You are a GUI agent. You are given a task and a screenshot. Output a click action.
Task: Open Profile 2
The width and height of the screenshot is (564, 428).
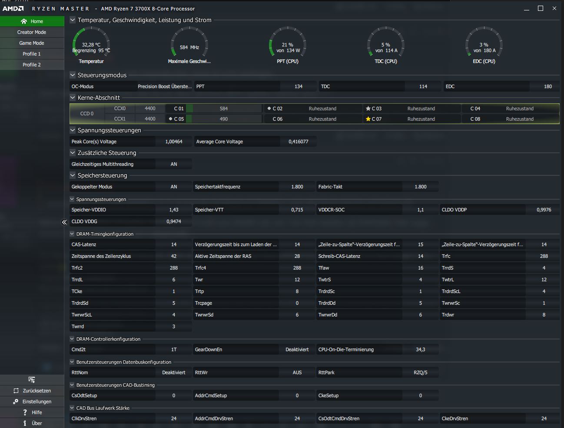[x=32, y=65]
